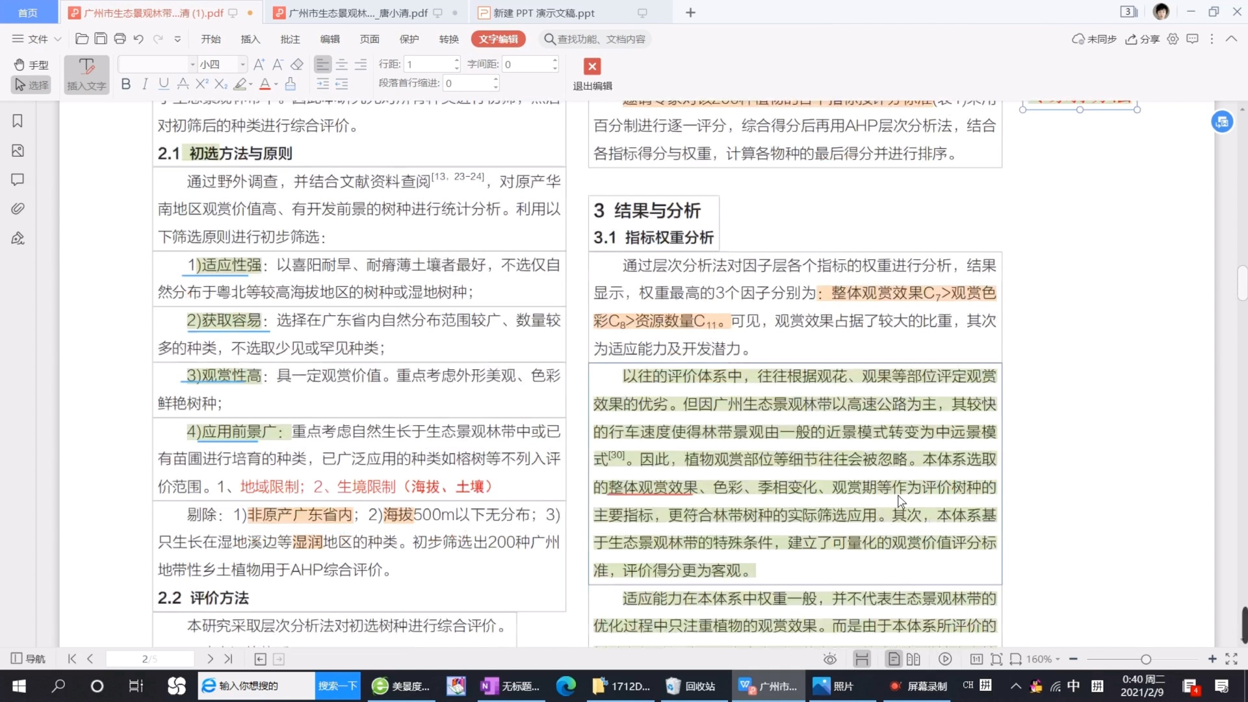Open the 查找功能 search box

pyautogui.click(x=595, y=39)
